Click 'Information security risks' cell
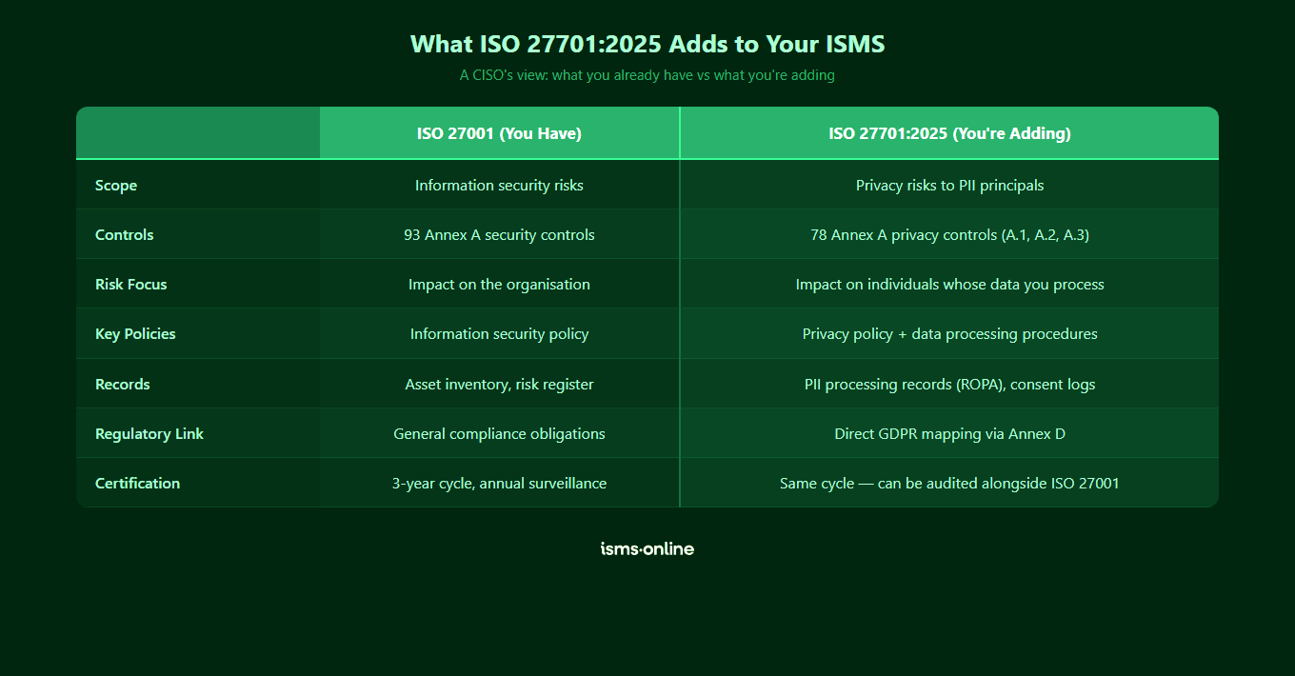The width and height of the screenshot is (1295, 676). point(499,185)
